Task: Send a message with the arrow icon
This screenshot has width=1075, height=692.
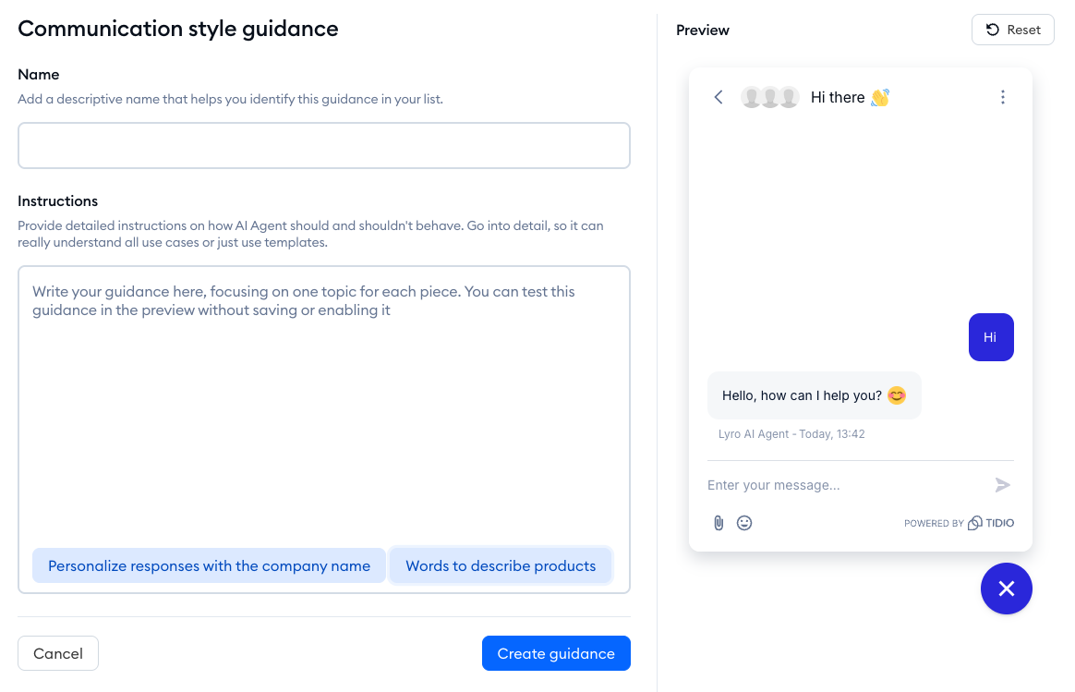Action: coord(1001,484)
